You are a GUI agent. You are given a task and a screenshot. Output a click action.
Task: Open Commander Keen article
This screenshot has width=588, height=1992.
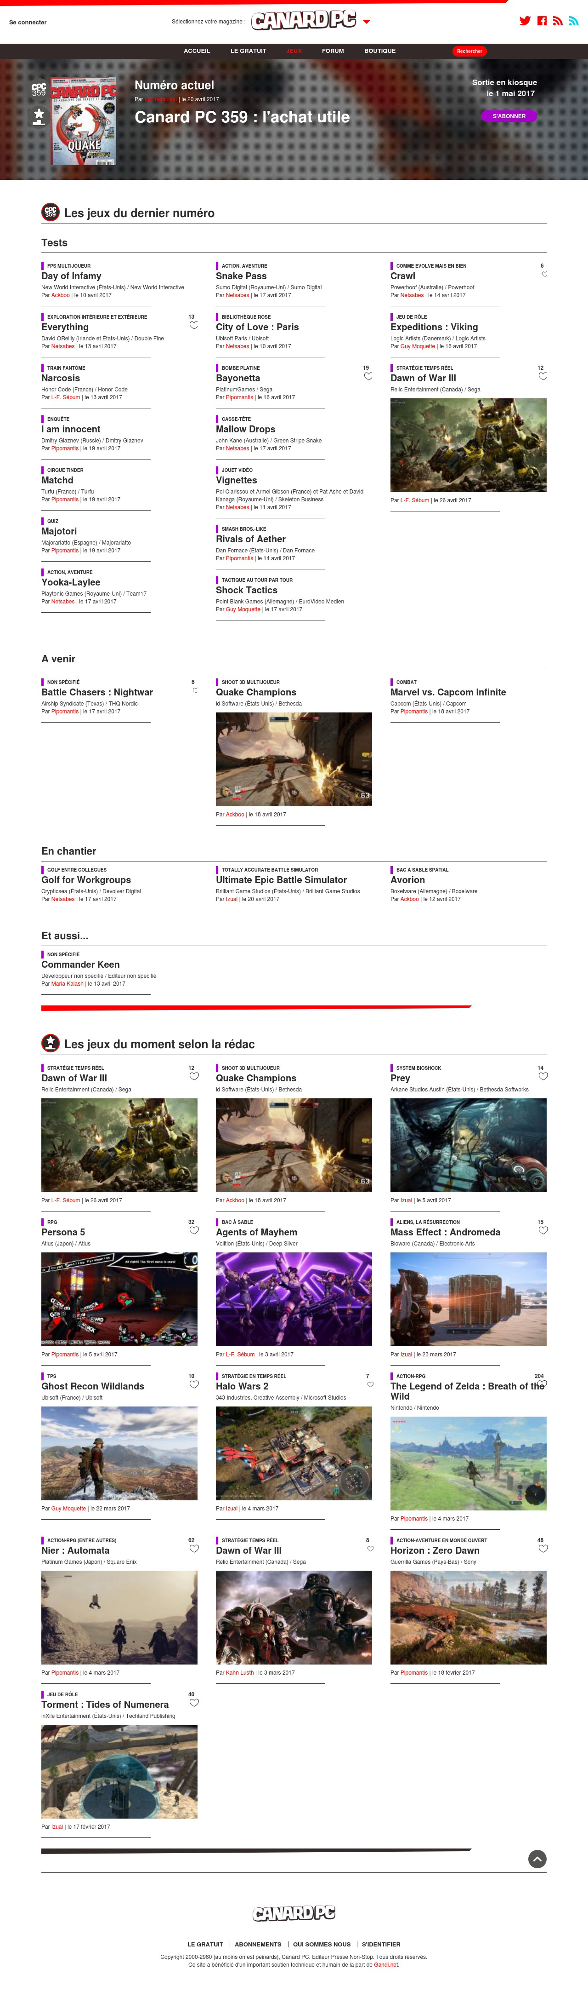pyautogui.click(x=80, y=964)
